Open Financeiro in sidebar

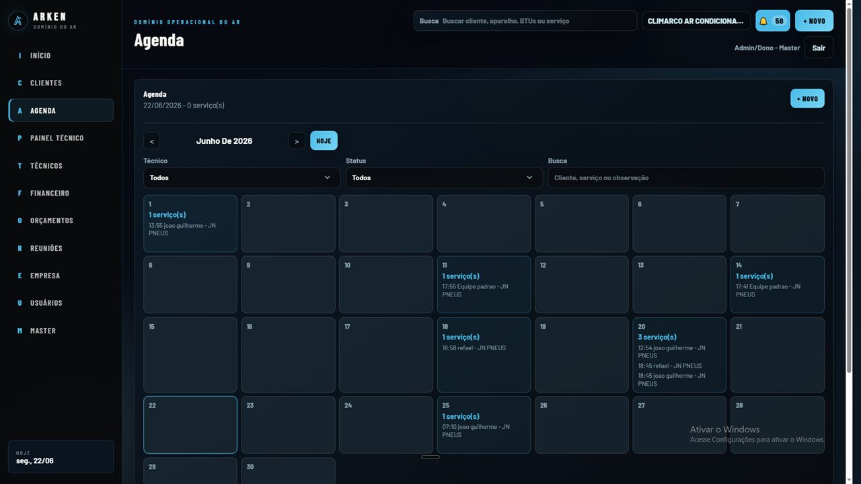click(61, 194)
